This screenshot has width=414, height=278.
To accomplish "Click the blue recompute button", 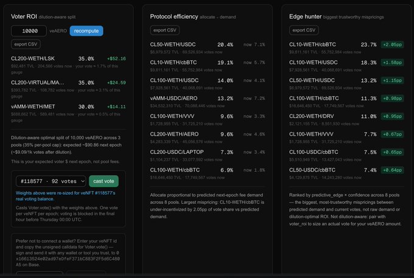I will tap(86, 31).
